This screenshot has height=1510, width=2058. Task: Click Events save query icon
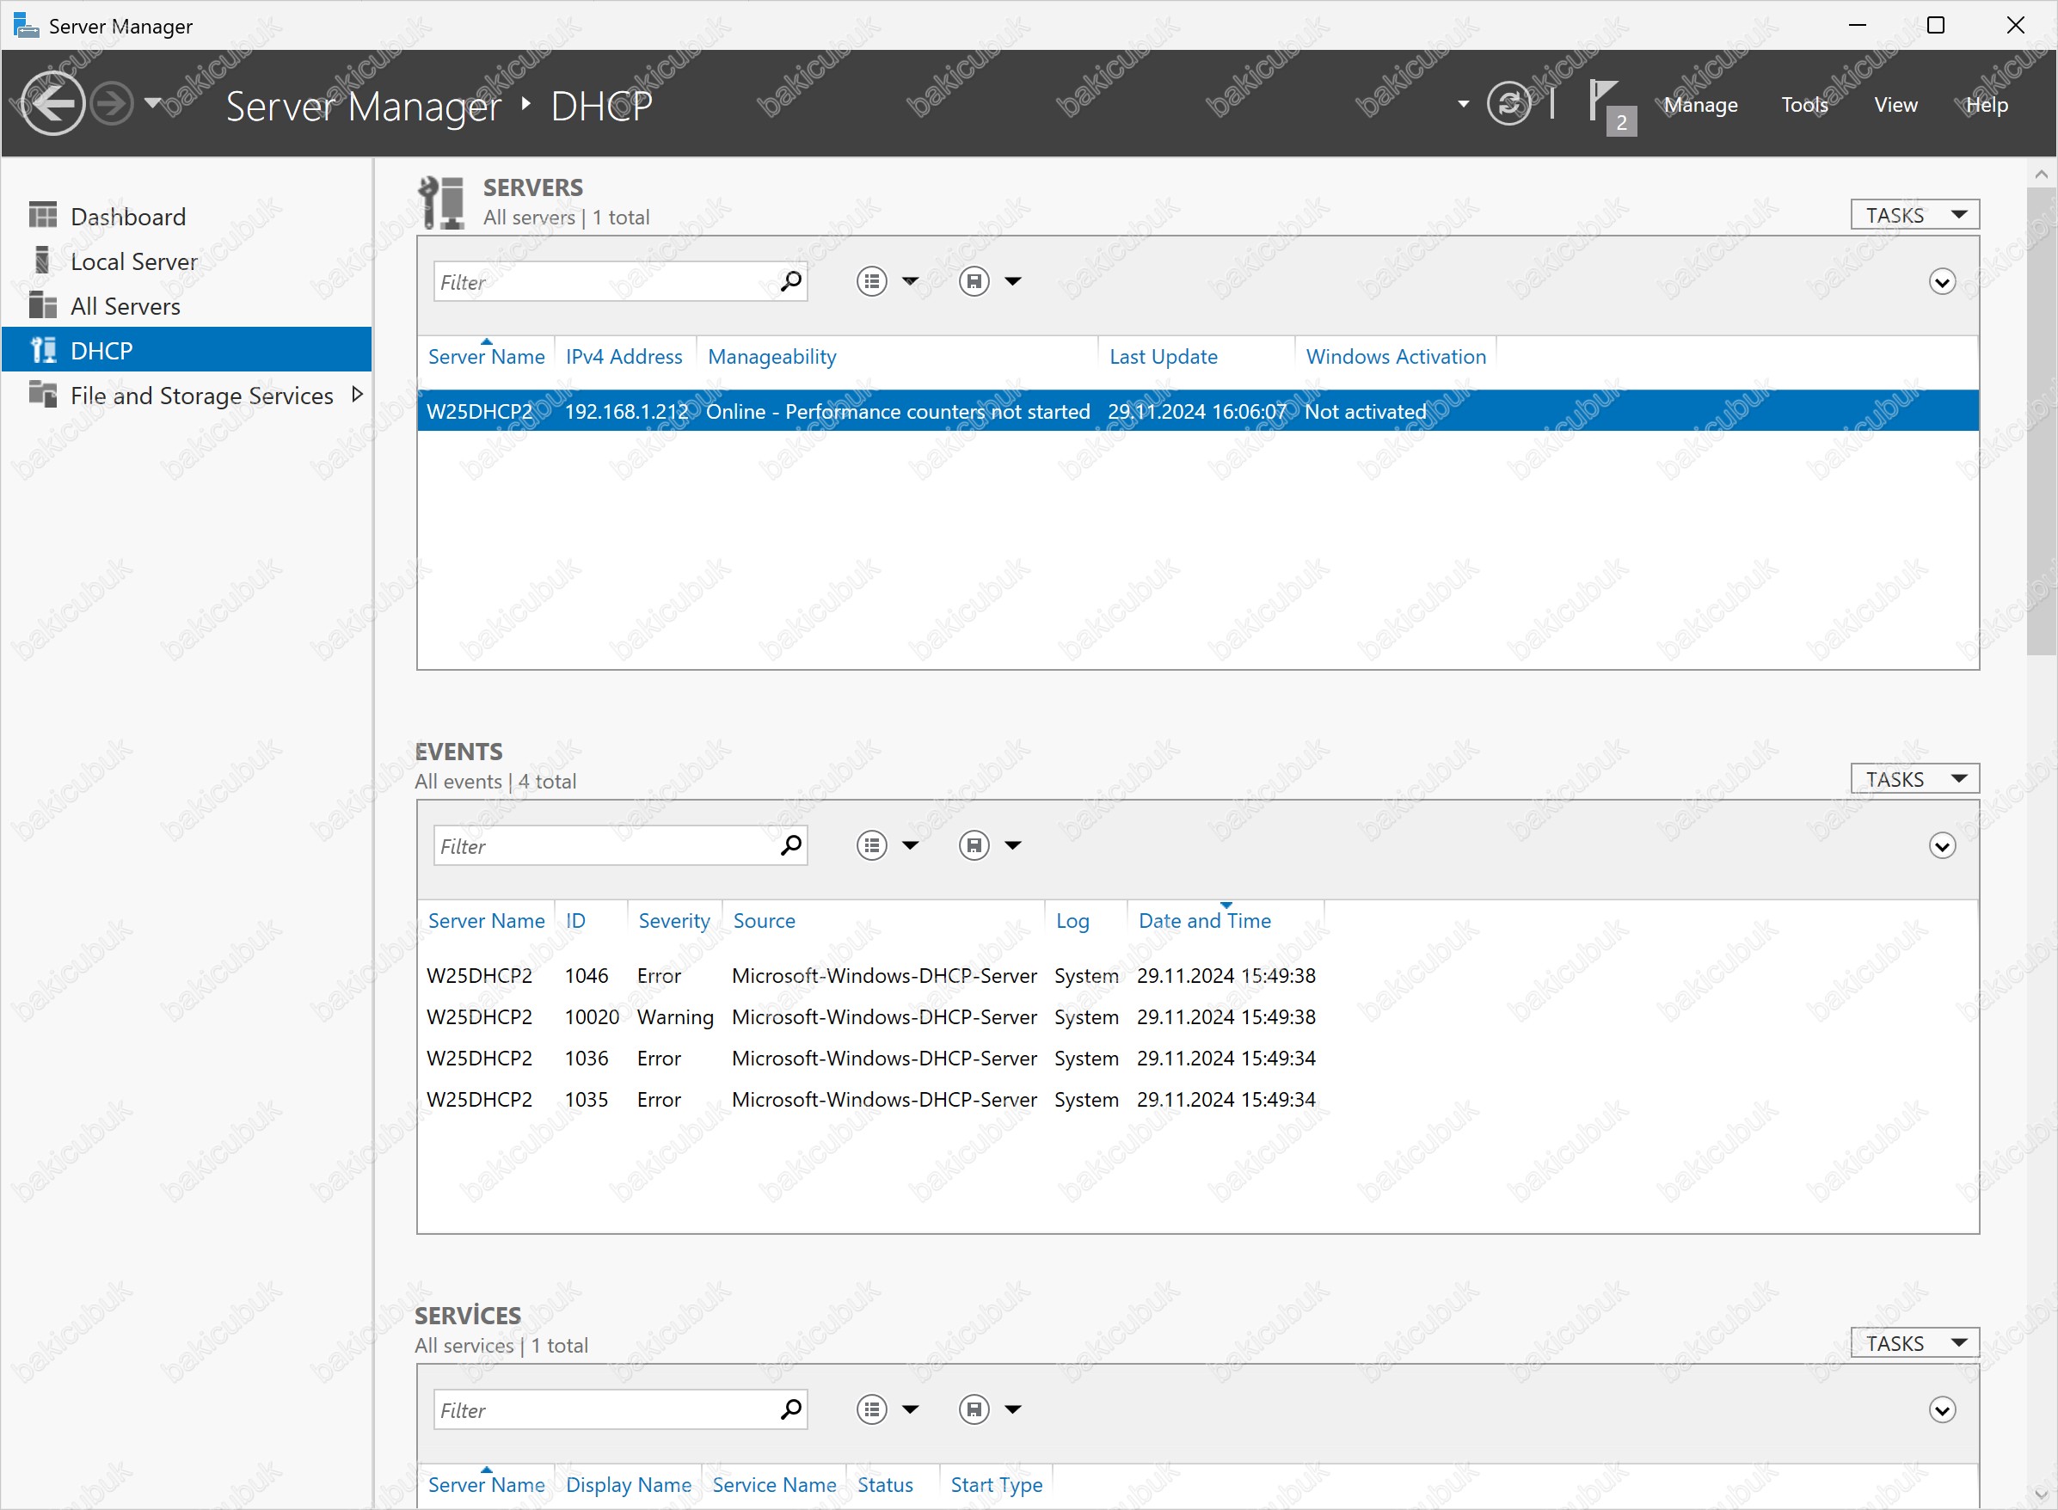[974, 845]
